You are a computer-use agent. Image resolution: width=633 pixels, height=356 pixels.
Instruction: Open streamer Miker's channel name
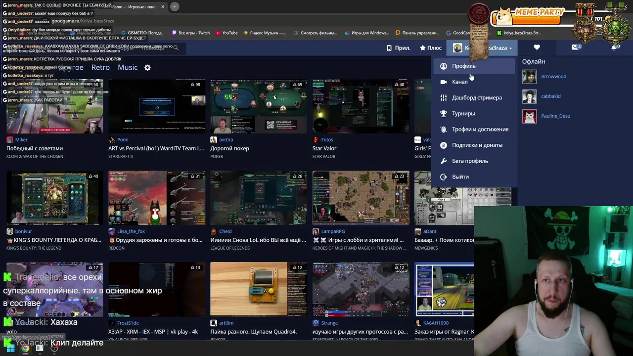(x=21, y=140)
